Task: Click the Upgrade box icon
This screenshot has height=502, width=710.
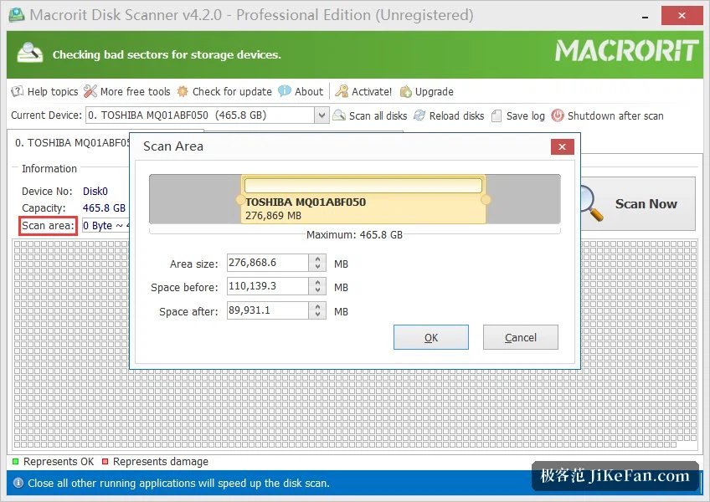Action: tap(406, 92)
